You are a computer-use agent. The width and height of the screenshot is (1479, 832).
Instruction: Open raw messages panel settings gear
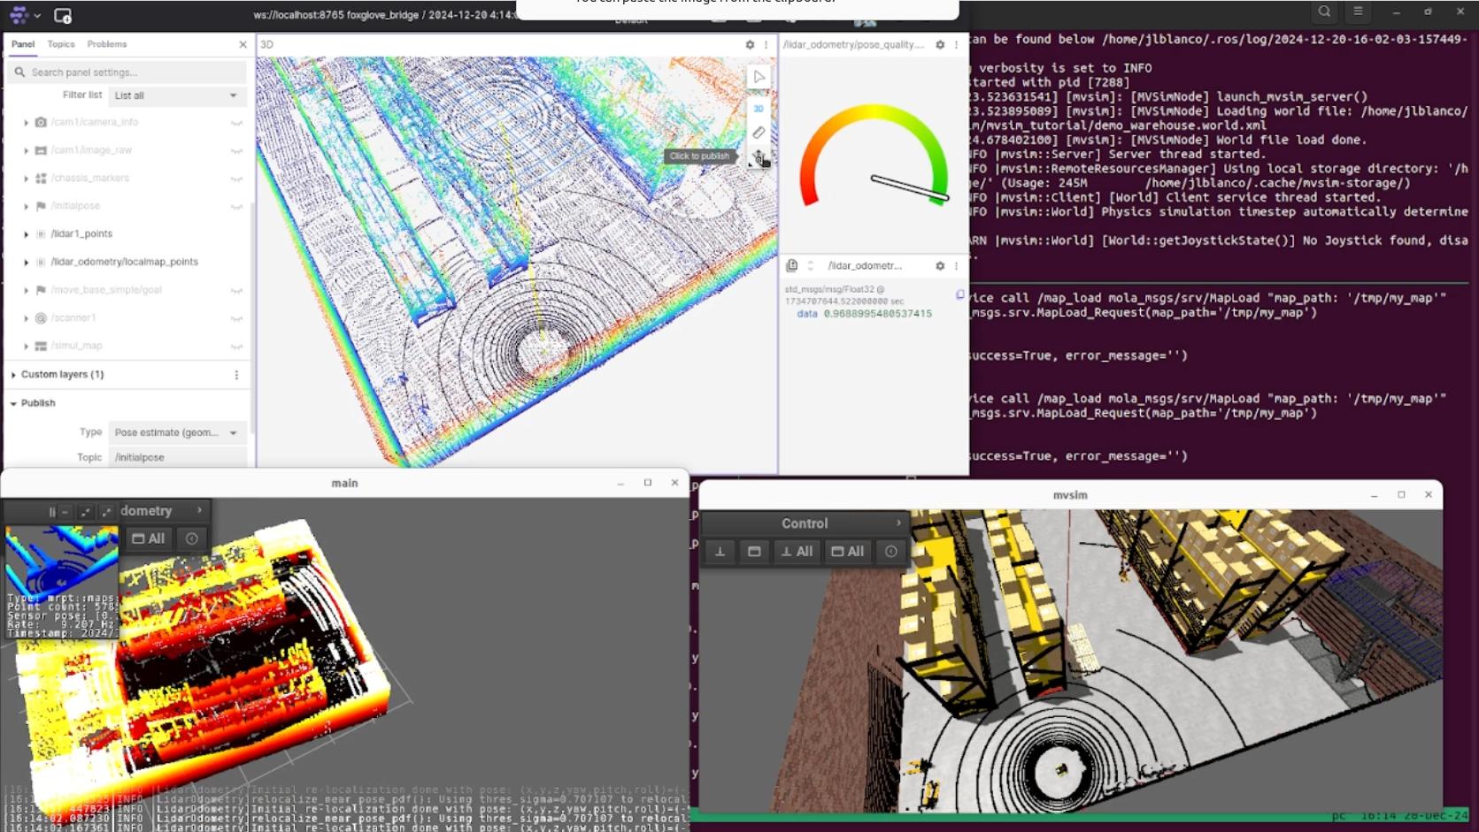940,265
